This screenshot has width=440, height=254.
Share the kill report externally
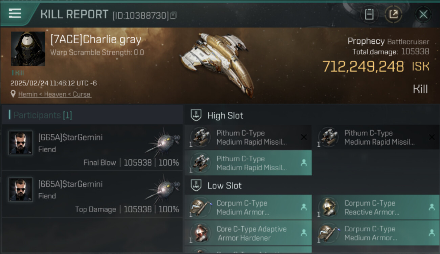coord(393,14)
